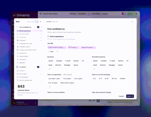The image size is (151, 117).
Task: Select 0–2 years in current company
Action: pyautogui.click(x=94, y=79)
